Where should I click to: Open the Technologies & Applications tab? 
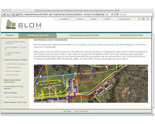pos(83,35)
